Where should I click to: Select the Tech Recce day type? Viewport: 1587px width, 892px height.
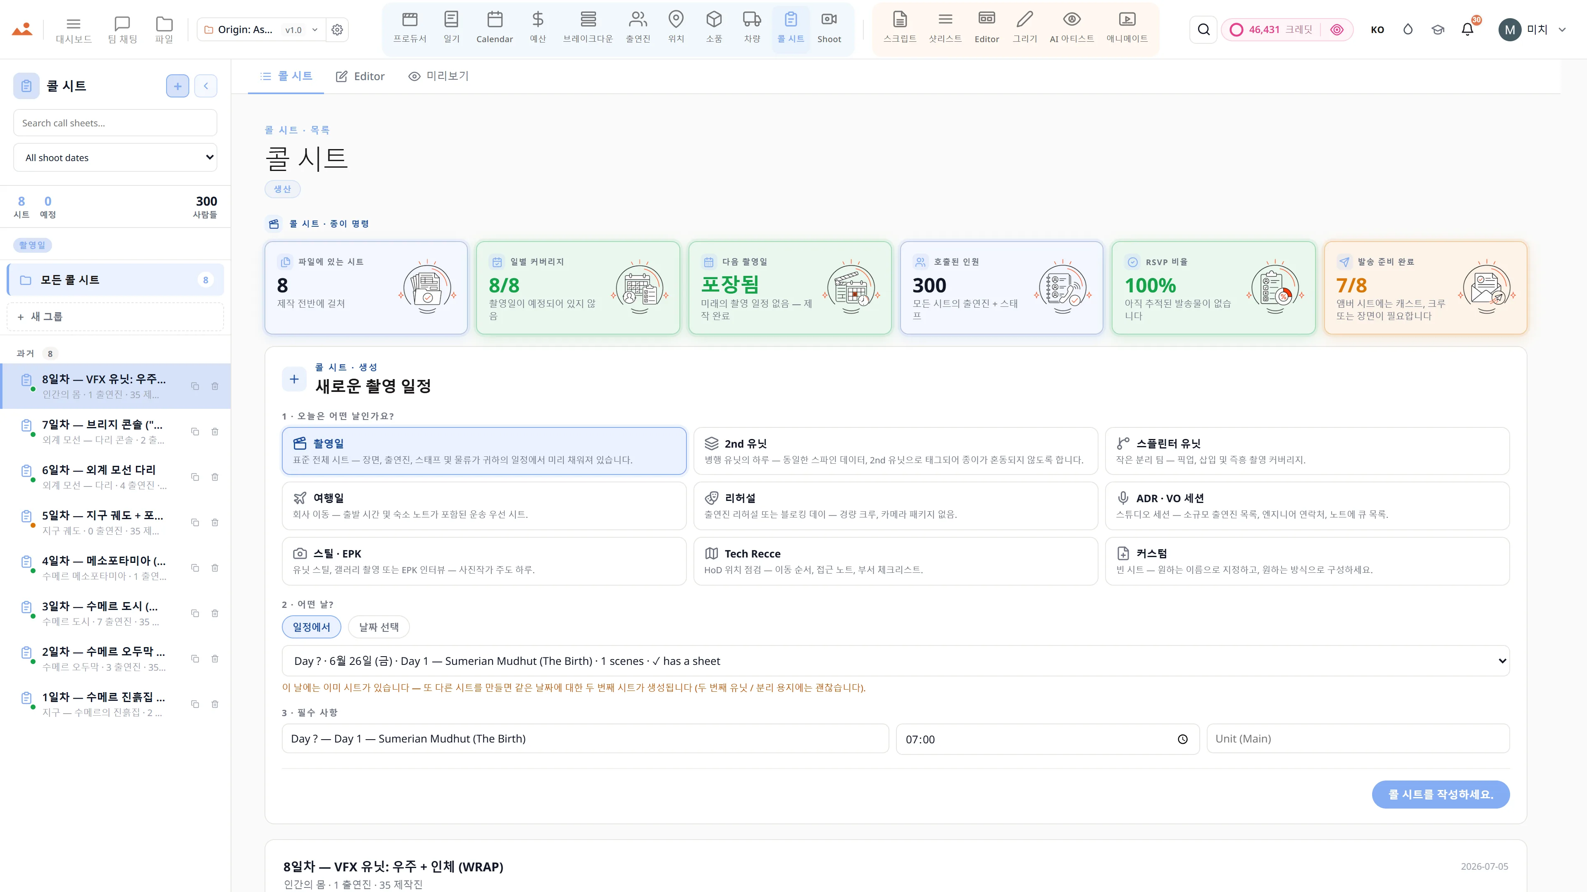[x=895, y=561]
